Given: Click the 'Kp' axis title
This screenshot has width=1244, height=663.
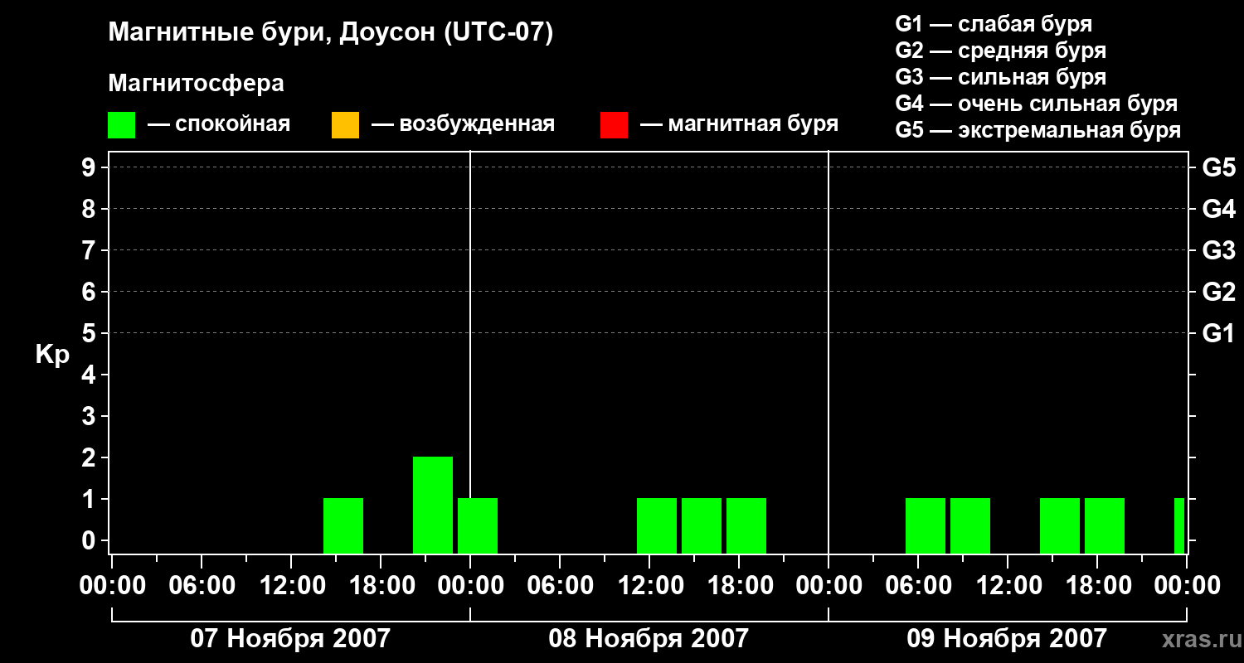Looking at the screenshot, I should 52,356.
